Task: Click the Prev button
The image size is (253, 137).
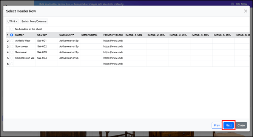Action: [217, 125]
